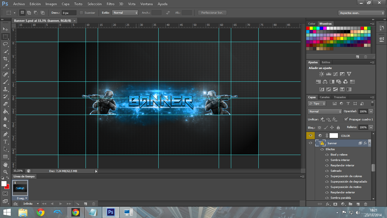The height and width of the screenshot is (218, 387).
Task: Filter layers by type layers icon
Action: (x=348, y=104)
